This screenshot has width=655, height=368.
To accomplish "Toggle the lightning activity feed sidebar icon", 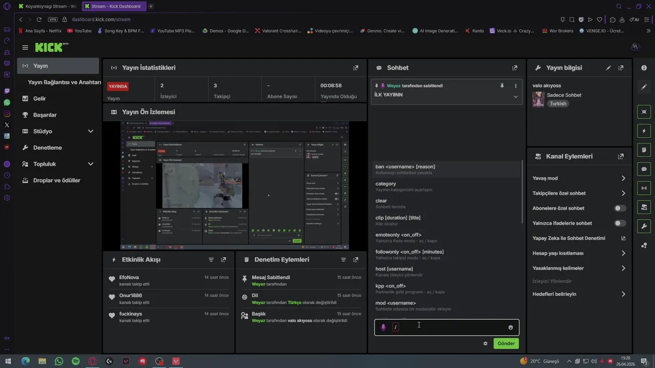I will pos(644,131).
